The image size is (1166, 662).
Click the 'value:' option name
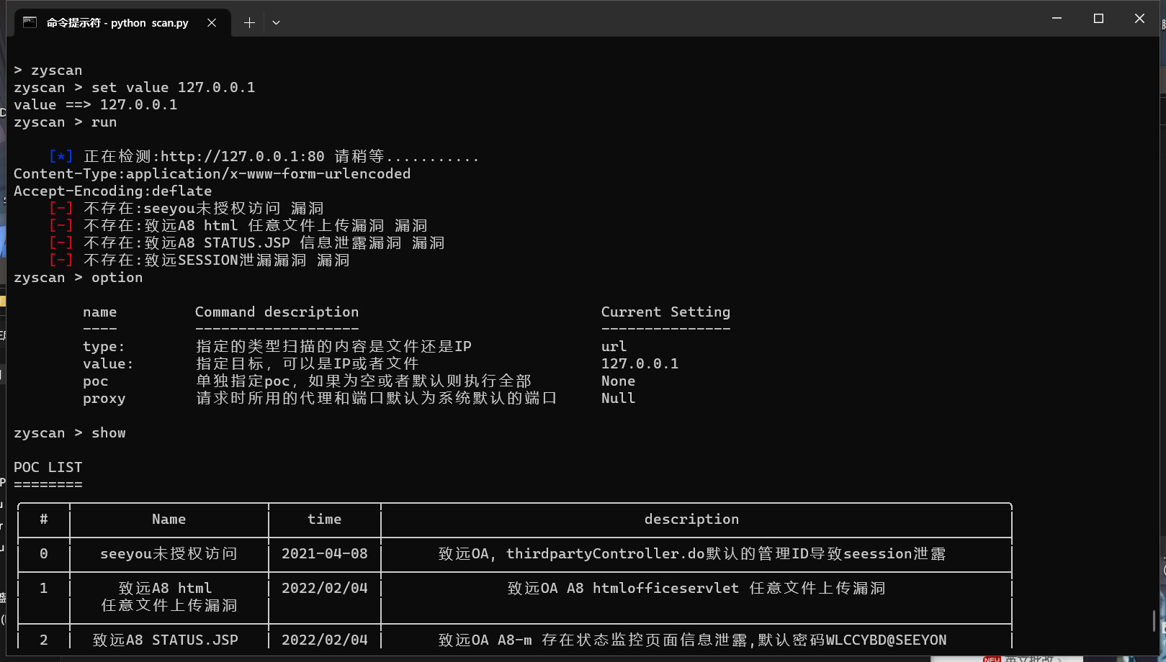pyautogui.click(x=108, y=364)
